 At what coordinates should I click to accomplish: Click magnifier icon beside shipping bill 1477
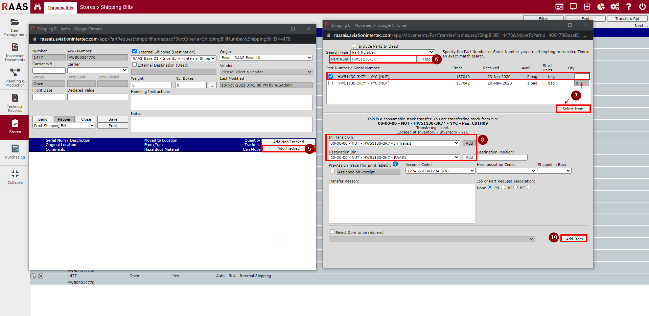tap(33, 276)
